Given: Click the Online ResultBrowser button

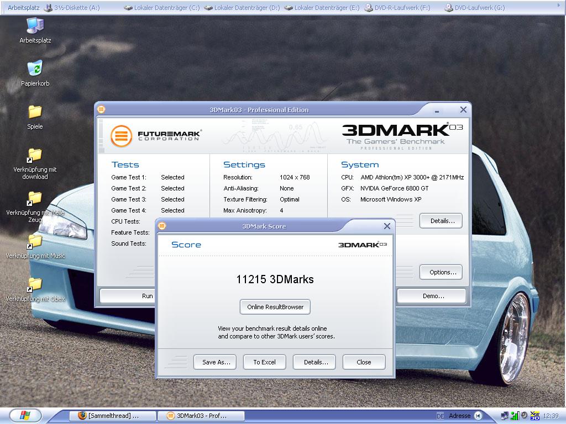Looking at the screenshot, I should pos(275,307).
